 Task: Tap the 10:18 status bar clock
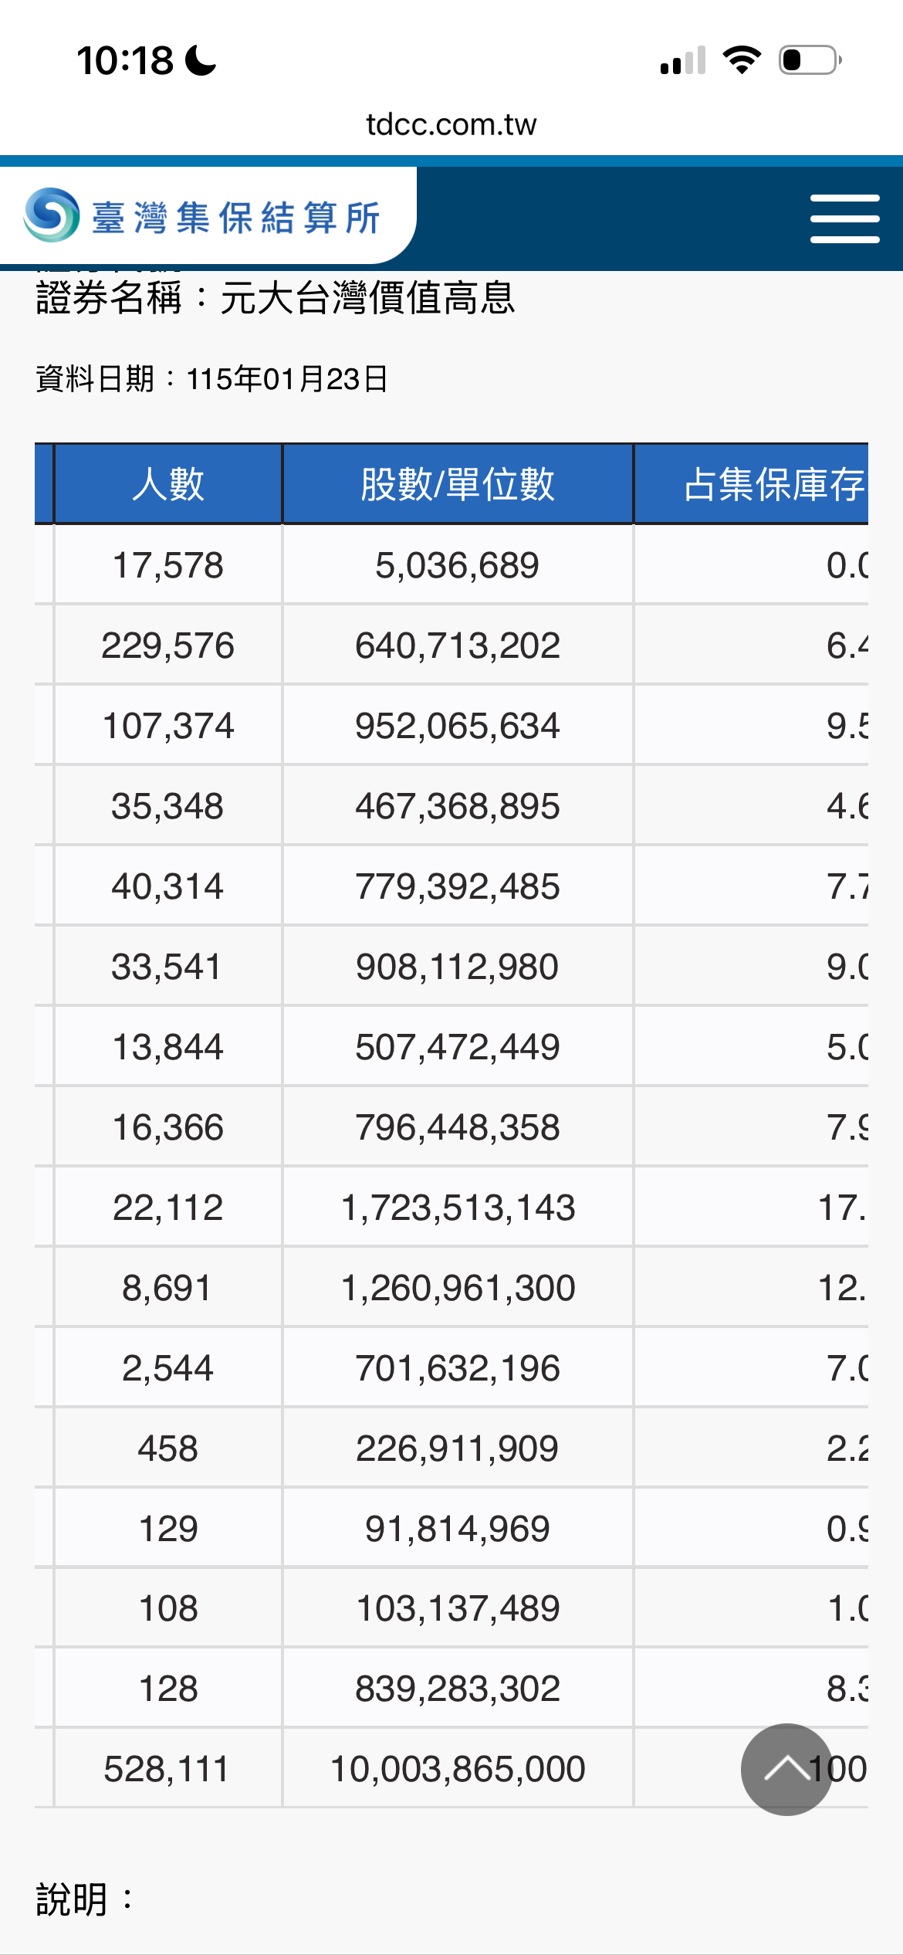click(125, 60)
